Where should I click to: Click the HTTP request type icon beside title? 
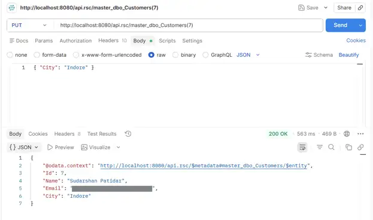pos(11,8)
